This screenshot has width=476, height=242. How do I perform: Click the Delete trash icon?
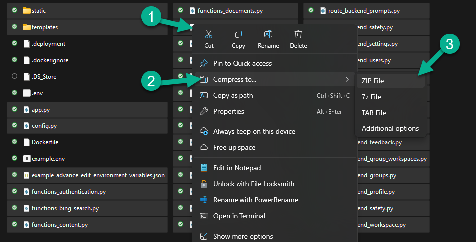(298, 34)
